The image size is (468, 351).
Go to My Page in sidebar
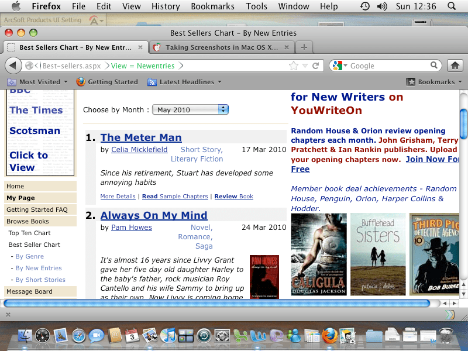coord(40,198)
